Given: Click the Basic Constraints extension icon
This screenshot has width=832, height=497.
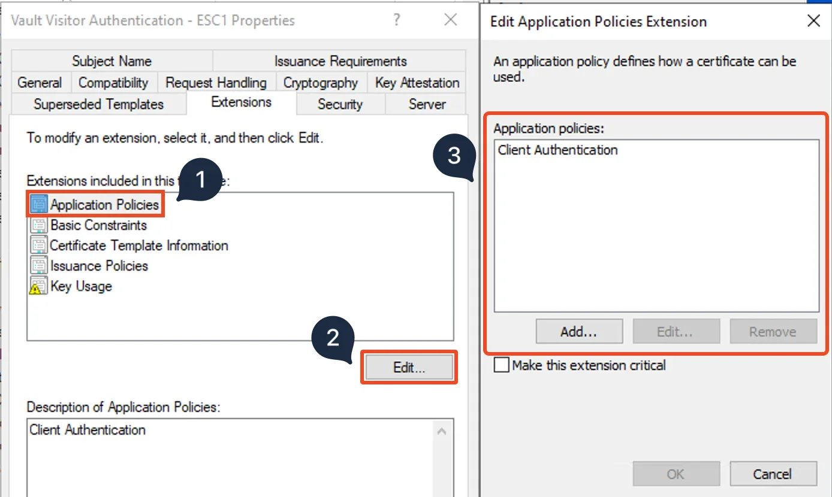Looking at the screenshot, I should coord(39,225).
